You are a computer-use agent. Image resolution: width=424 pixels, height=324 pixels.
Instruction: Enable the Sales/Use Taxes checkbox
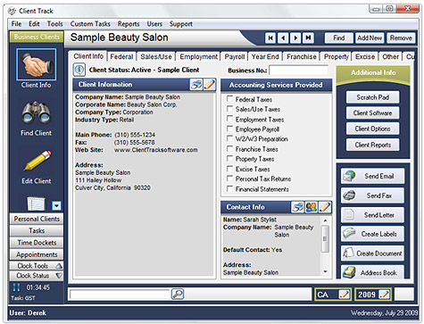pos(229,109)
